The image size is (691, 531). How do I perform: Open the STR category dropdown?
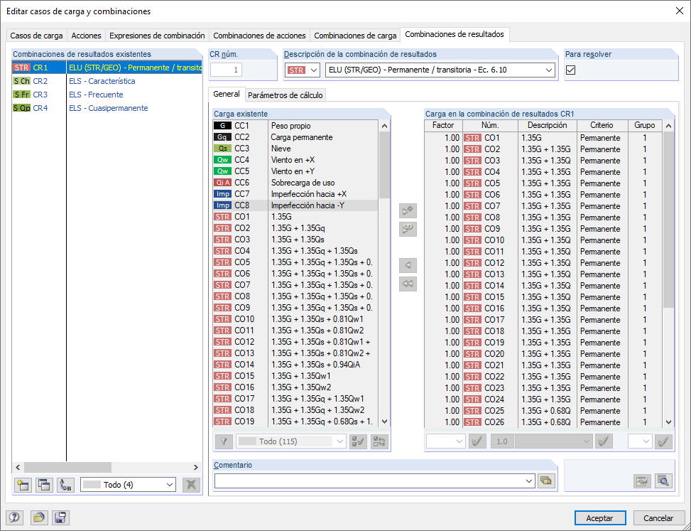click(x=303, y=70)
